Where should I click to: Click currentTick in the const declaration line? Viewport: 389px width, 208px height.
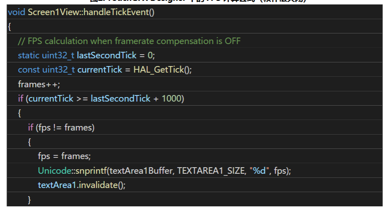(100, 70)
